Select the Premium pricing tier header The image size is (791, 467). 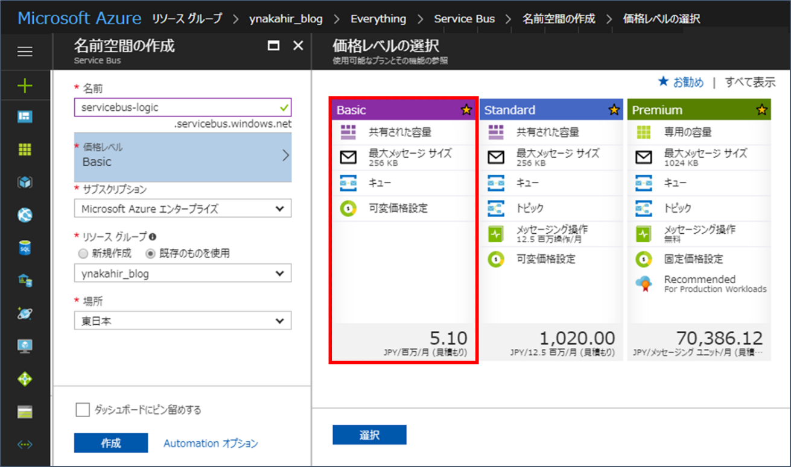pos(699,110)
